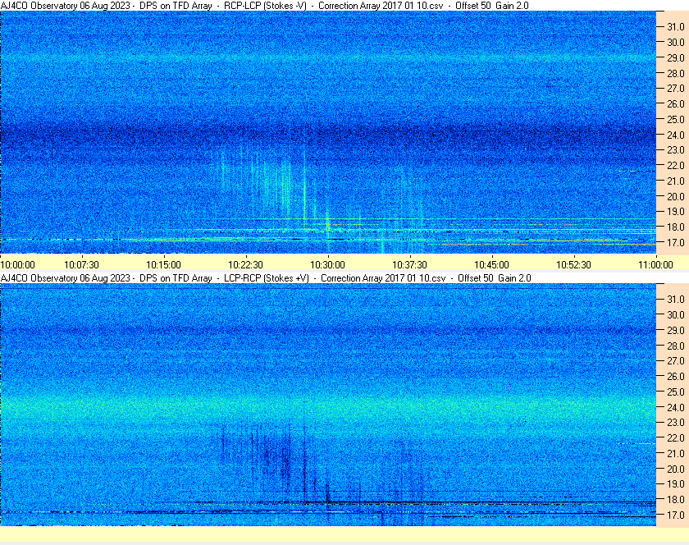Click the 10:07:30 time axis label

(82, 265)
